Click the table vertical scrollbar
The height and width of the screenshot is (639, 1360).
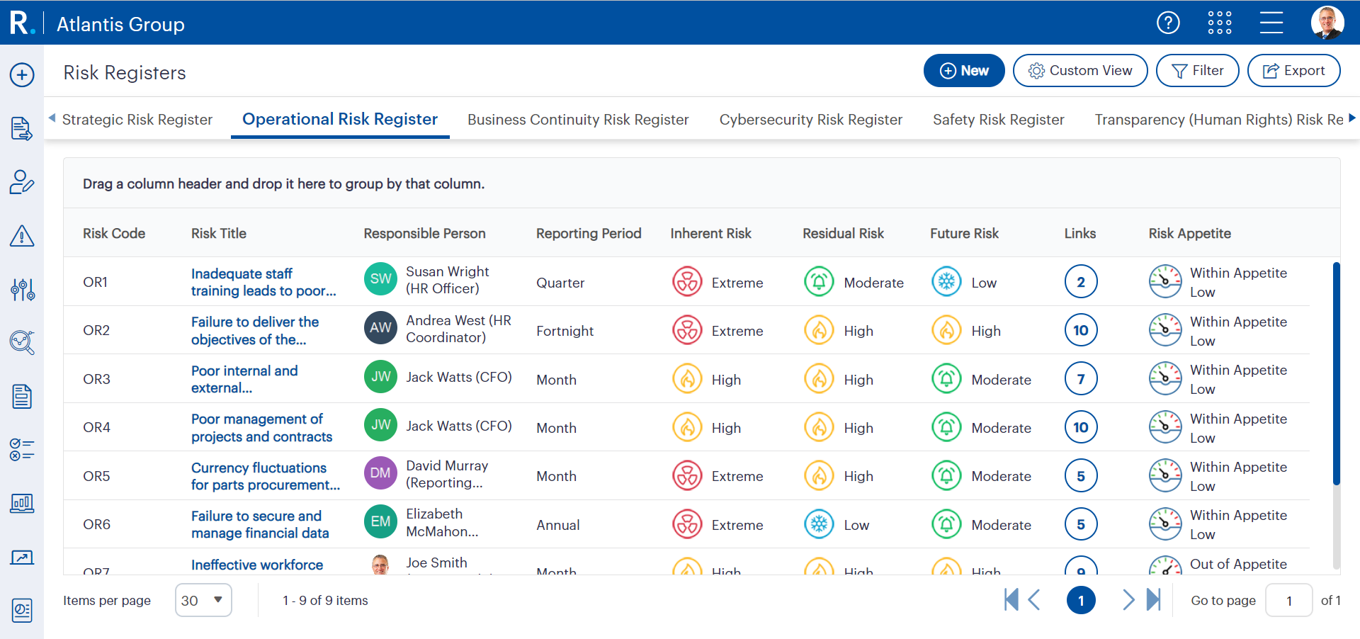click(x=1337, y=373)
